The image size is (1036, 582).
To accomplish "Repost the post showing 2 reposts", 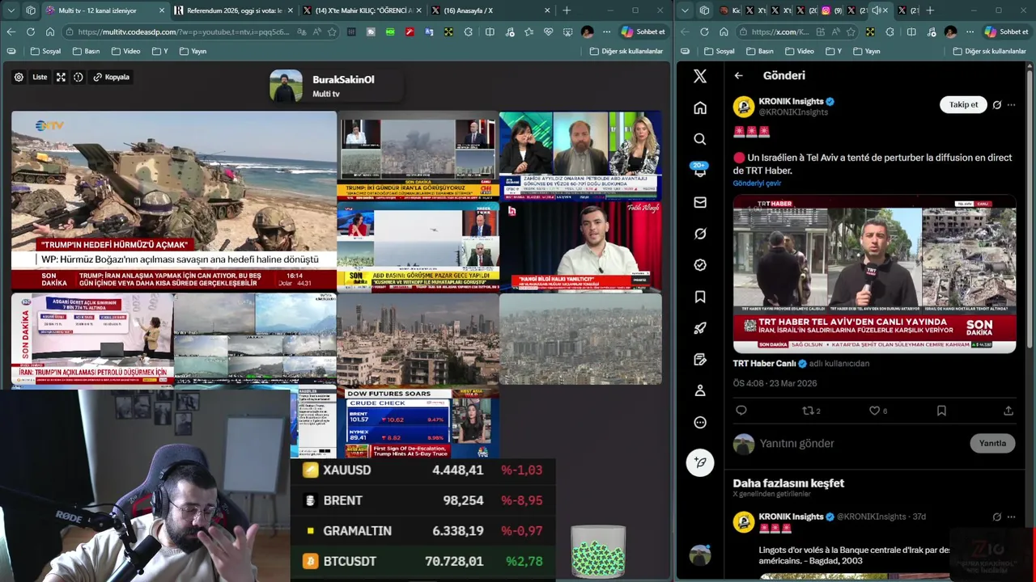I will point(811,411).
